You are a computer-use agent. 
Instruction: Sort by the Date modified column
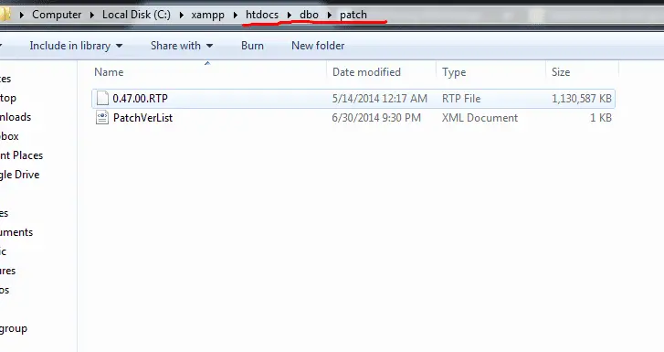pyautogui.click(x=366, y=72)
